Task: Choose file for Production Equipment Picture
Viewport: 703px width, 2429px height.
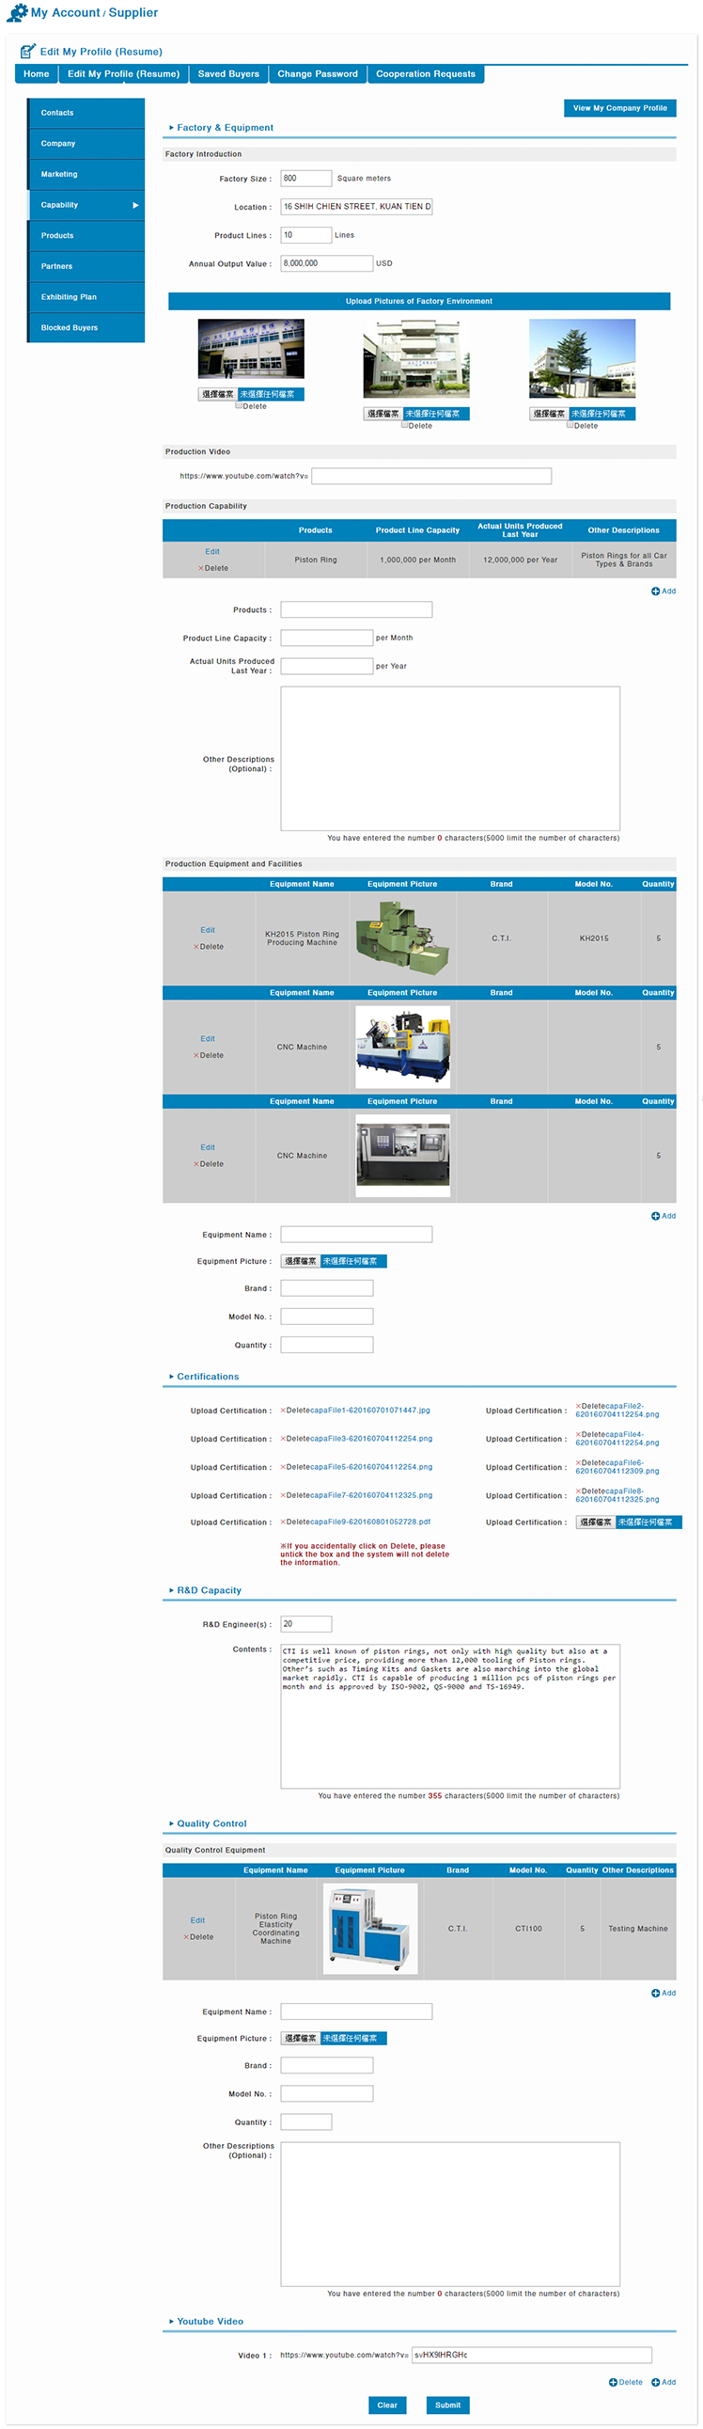Action: 301,1261
